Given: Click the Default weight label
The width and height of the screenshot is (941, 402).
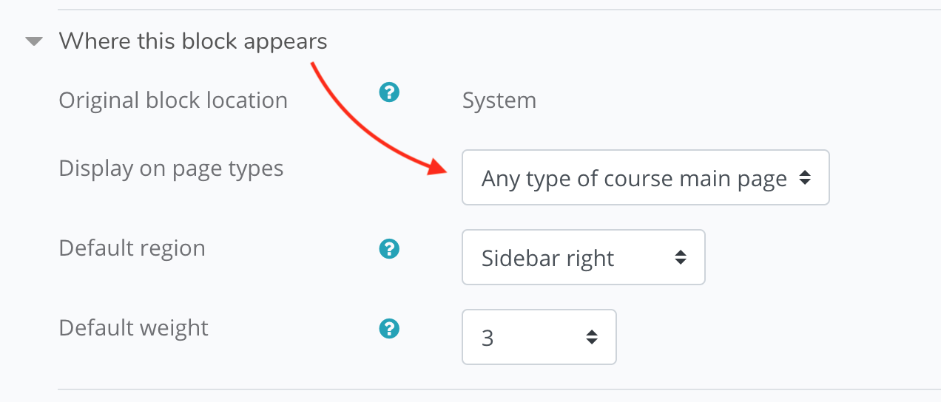Looking at the screenshot, I should pos(133,327).
